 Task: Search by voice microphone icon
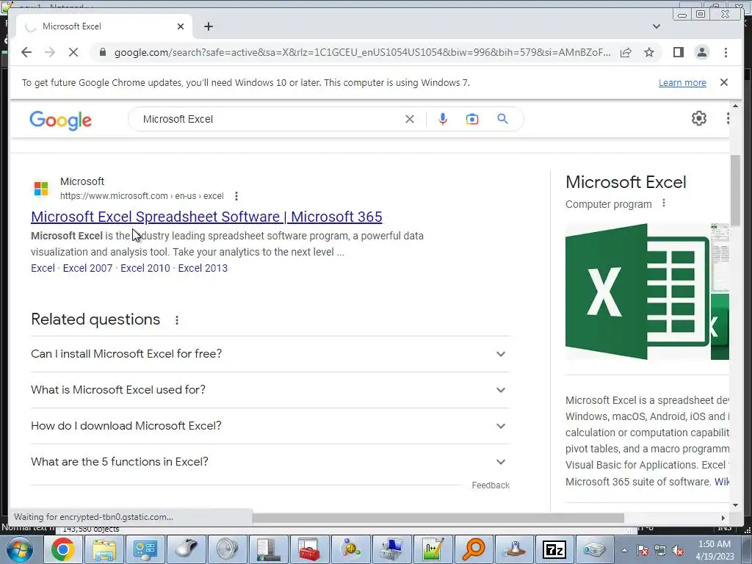point(443,119)
